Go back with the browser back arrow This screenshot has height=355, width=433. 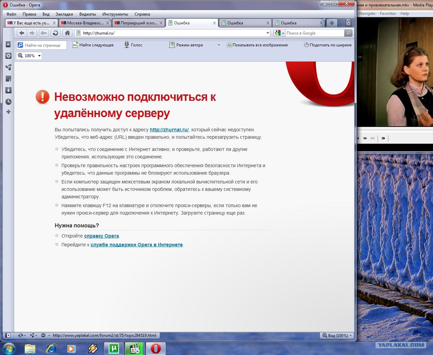point(22,33)
